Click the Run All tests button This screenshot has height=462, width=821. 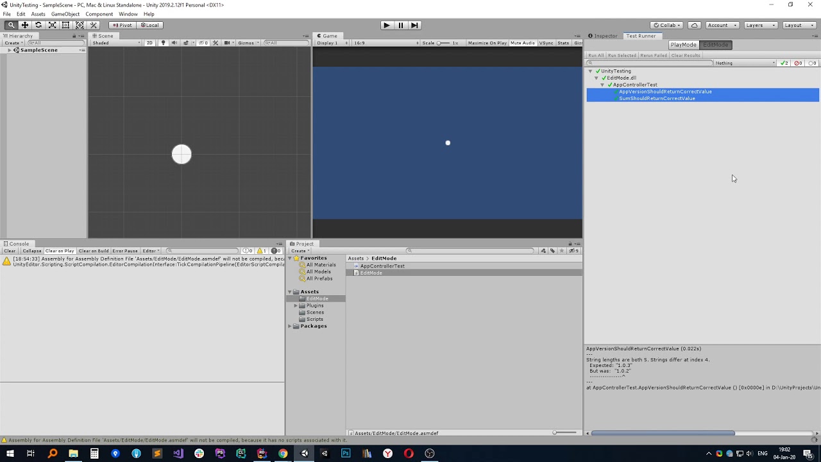596,55
